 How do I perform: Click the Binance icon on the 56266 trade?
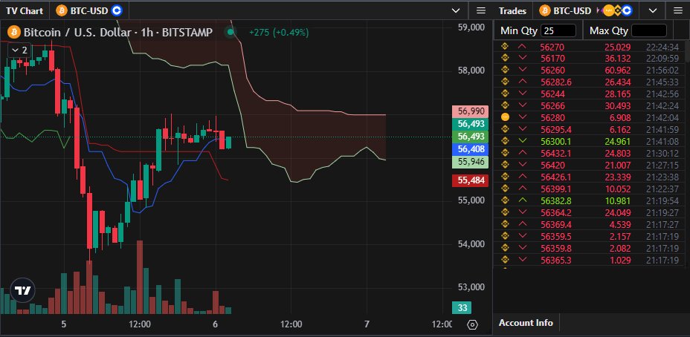(x=505, y=105)
